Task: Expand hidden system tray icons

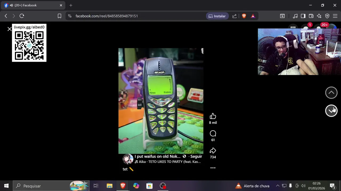Action: 278,186
